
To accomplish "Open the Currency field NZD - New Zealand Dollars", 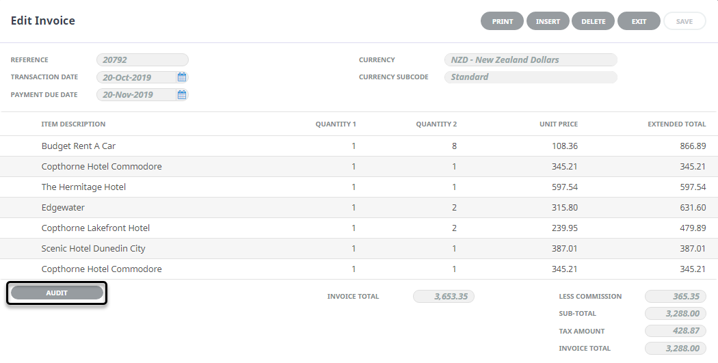I will coord(531,59).
